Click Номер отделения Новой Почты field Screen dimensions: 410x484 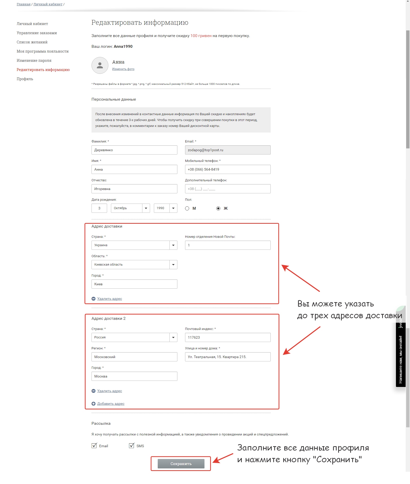tap(228, 245)
